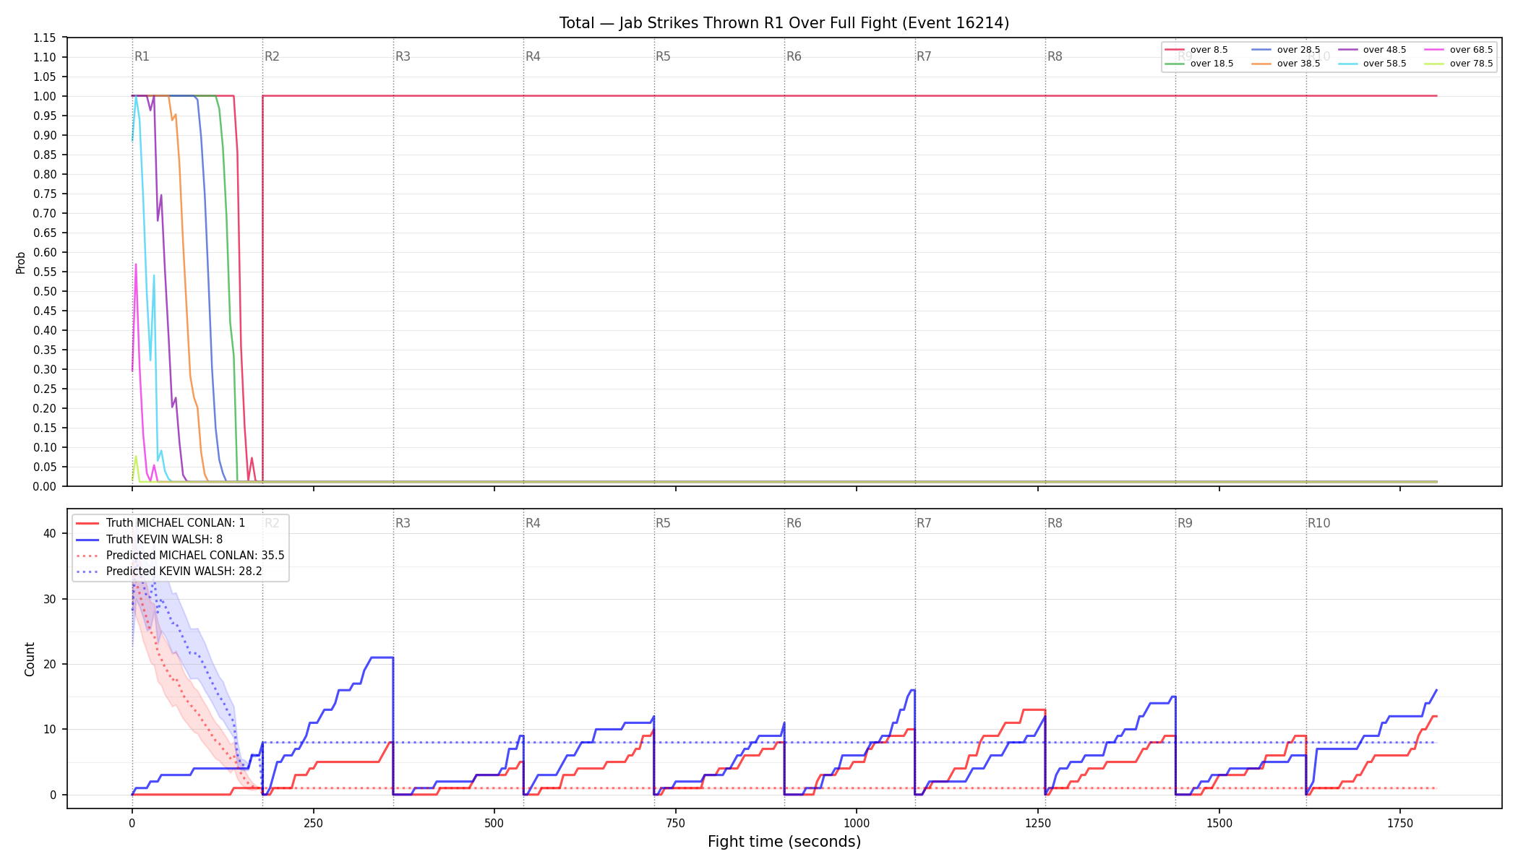This screenshot has width=1518, height=867.
Task: Click the R9 round marker in the Count chart
Action: 1185,523
